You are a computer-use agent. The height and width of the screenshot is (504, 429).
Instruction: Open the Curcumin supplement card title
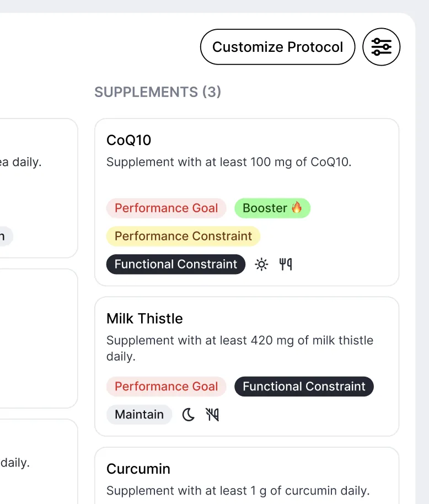pos(138,469)
